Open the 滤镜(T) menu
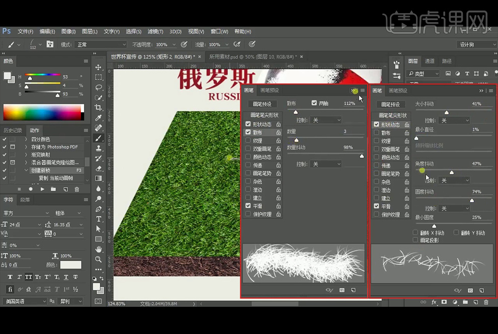 coord(154,31)
